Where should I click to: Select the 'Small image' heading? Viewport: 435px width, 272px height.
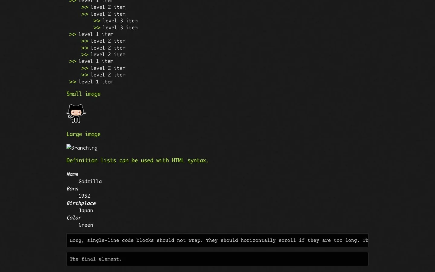(x=83, y=94)
